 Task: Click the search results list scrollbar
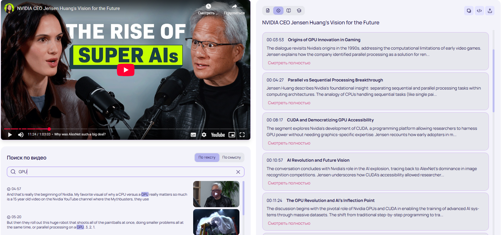click(x=243, y=198)
